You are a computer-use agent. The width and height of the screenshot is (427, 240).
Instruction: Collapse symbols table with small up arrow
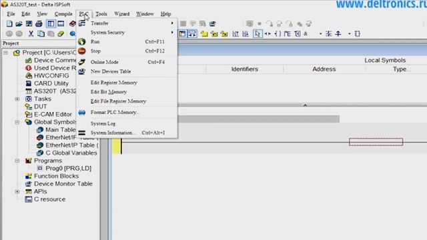(x=306, y=105)
